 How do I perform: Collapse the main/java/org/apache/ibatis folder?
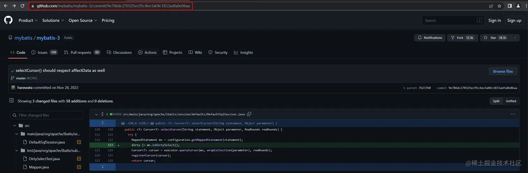(17, 134)
